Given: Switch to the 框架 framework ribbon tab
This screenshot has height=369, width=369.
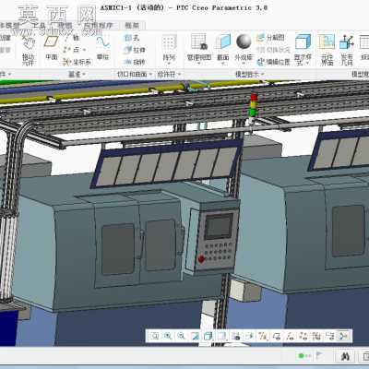Looking at the screenshot, I should [132, 25].
